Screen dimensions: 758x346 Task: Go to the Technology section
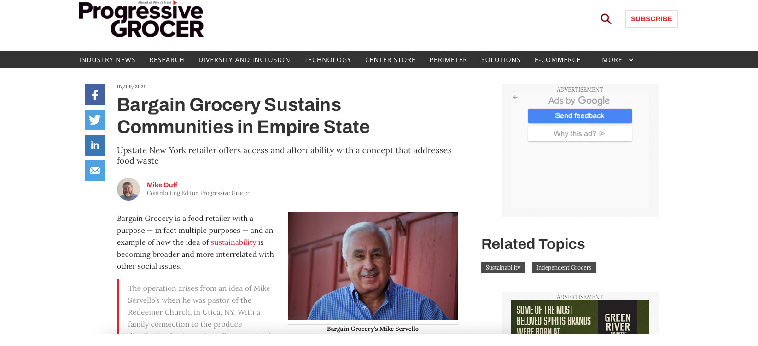(327, 60)
